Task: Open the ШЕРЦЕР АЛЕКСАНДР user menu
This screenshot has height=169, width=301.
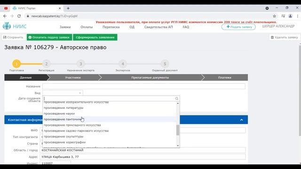Action: pos(278,26)
